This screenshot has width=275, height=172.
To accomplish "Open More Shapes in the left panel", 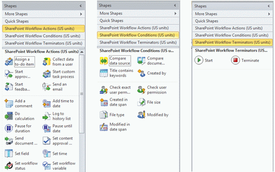I will 44,14.
